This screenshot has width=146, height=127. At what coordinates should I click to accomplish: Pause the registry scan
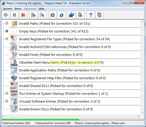(x=15, y=15)
